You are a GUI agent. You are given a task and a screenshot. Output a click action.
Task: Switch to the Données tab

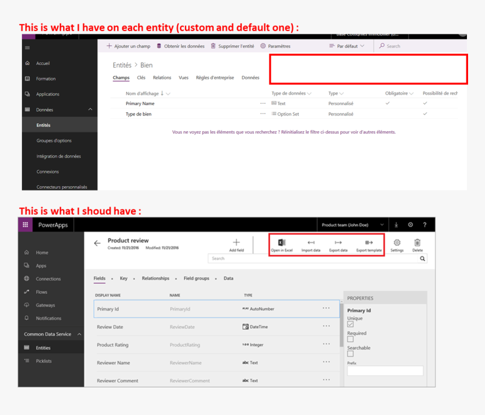(x=250, y=78)
